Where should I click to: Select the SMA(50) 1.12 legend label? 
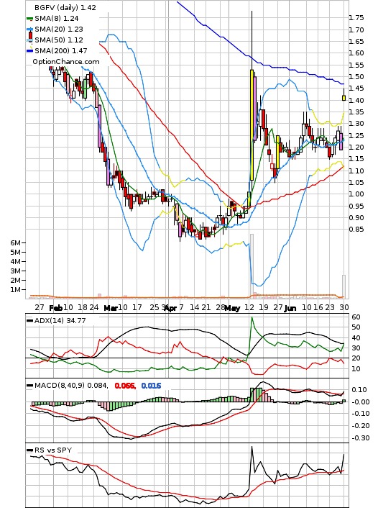[59, 40]
